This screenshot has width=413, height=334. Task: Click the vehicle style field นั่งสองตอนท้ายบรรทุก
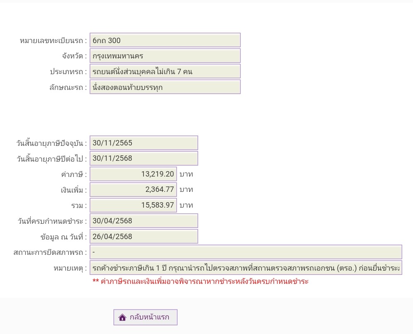click(x=165, y=87)
